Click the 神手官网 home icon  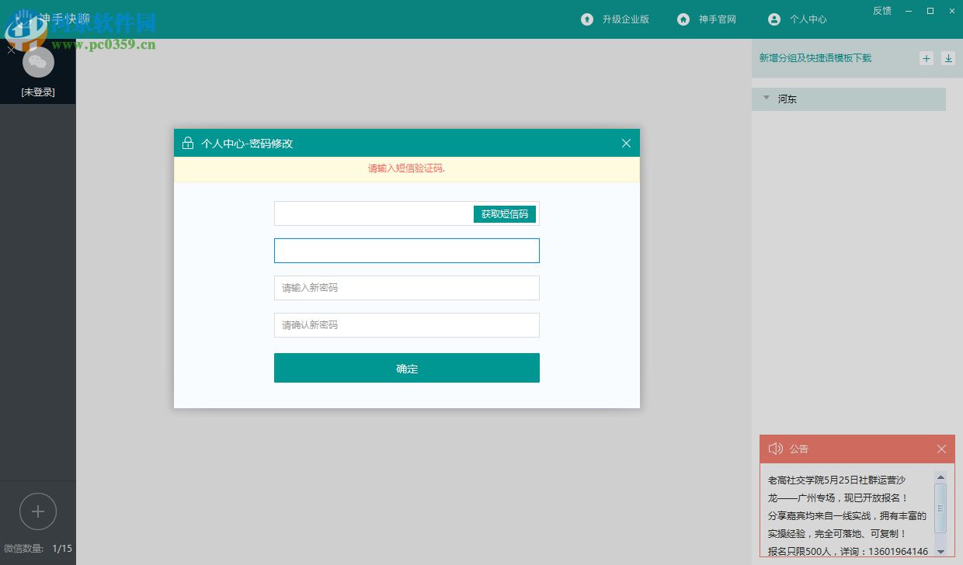pyautogui.click(x=683, y=19)
